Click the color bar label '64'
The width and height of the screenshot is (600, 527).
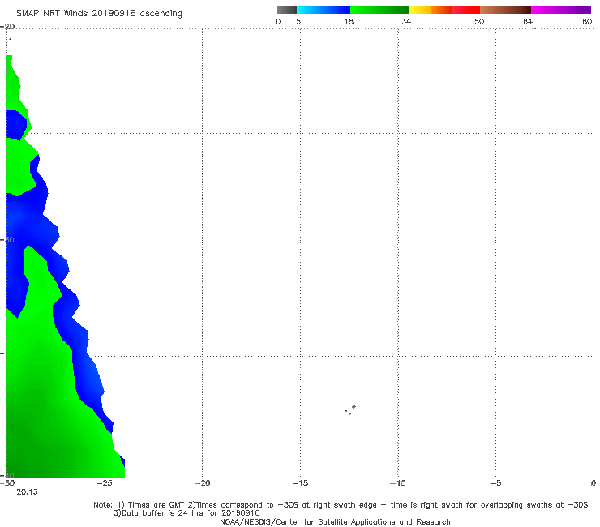[x=528, y=22]
